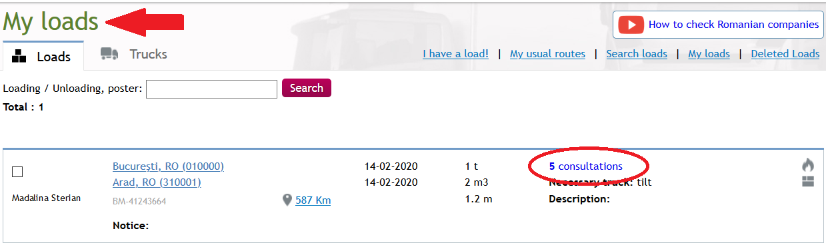
Task: Open the Search loads link
Action: 637,54
